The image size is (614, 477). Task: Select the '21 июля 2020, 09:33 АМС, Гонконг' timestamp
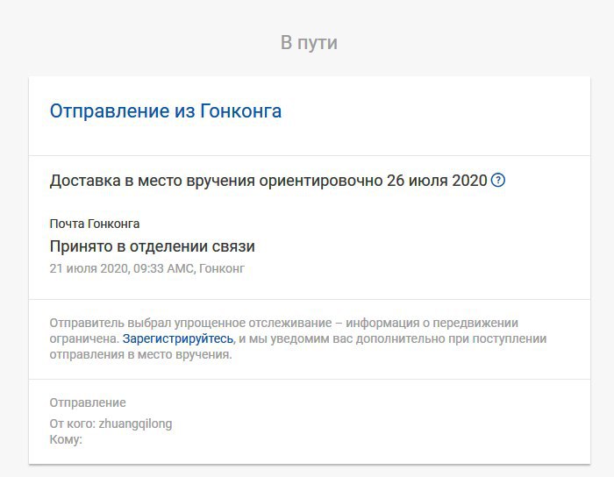pos(147,269)
